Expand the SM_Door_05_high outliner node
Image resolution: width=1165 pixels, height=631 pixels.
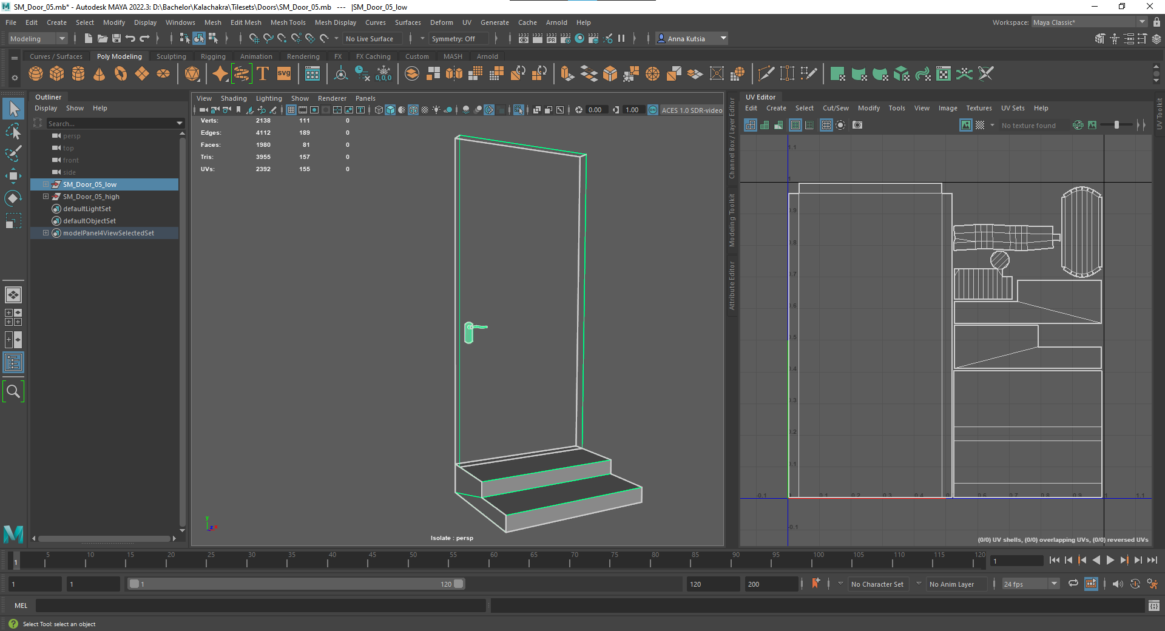(46, 197)
